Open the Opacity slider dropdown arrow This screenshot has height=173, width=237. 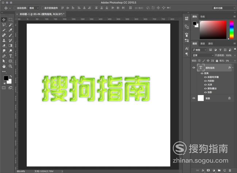[235, 56]
